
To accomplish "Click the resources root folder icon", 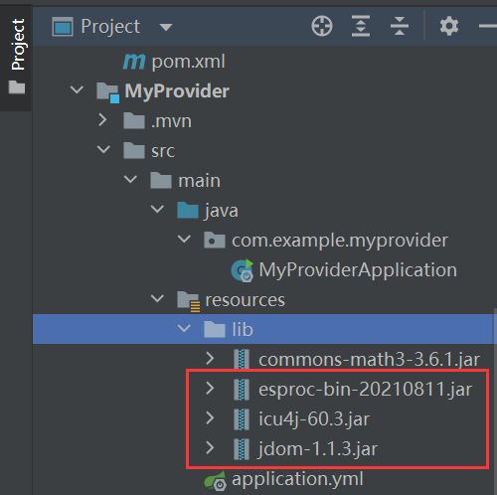I will point(189,301).
